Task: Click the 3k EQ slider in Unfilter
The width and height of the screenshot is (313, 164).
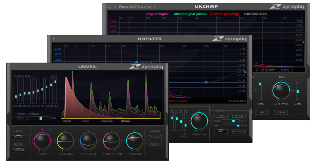Action: (177, 121)
